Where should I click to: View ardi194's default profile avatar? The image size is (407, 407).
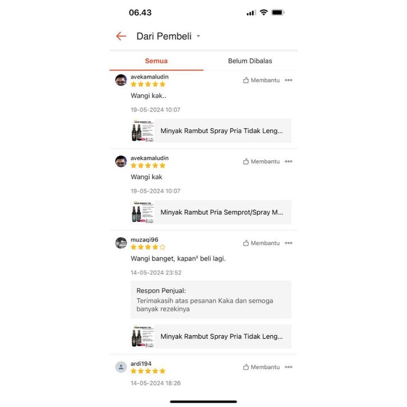pyautogui.click(x=121, y=367)
